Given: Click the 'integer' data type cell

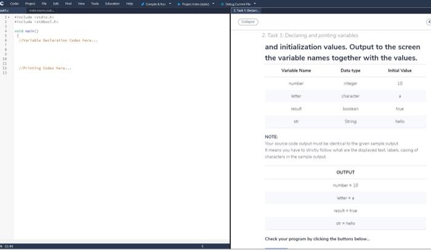Looking at the screenshot, I should (350, 84).
